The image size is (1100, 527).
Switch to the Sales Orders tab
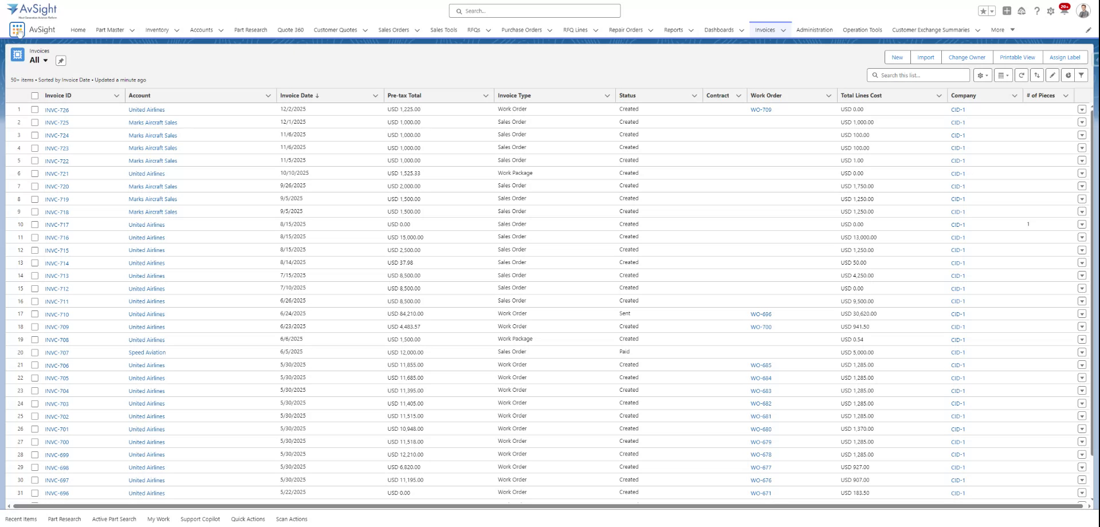(393, 30)
